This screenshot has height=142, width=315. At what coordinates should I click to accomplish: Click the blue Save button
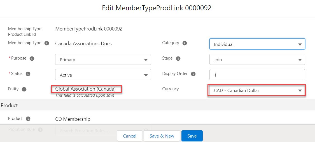tap(192, 136)
